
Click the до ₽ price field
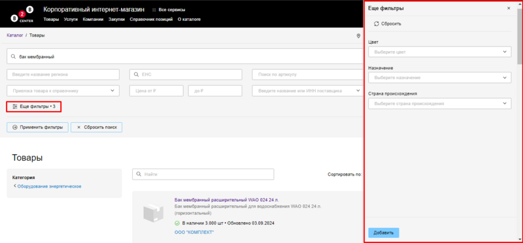215,91
